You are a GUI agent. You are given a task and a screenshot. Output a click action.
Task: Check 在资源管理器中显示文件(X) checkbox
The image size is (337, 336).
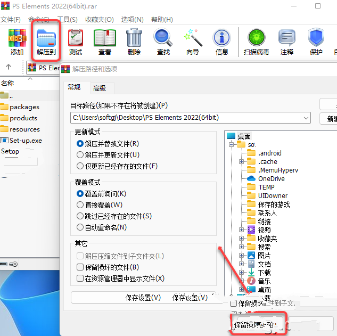[x=120, y=278]
